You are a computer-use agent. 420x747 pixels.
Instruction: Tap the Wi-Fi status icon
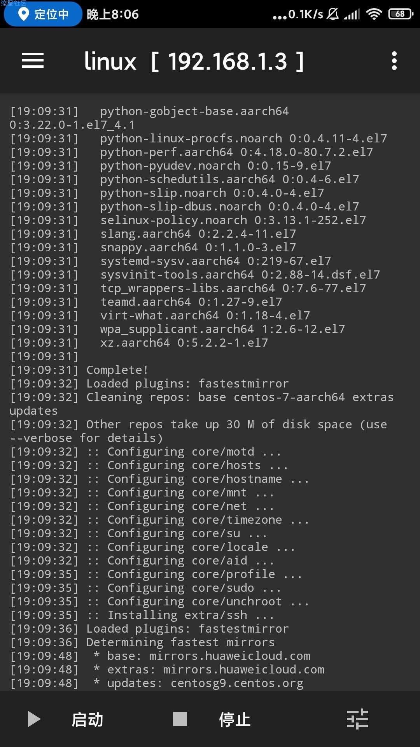[374, 14]
